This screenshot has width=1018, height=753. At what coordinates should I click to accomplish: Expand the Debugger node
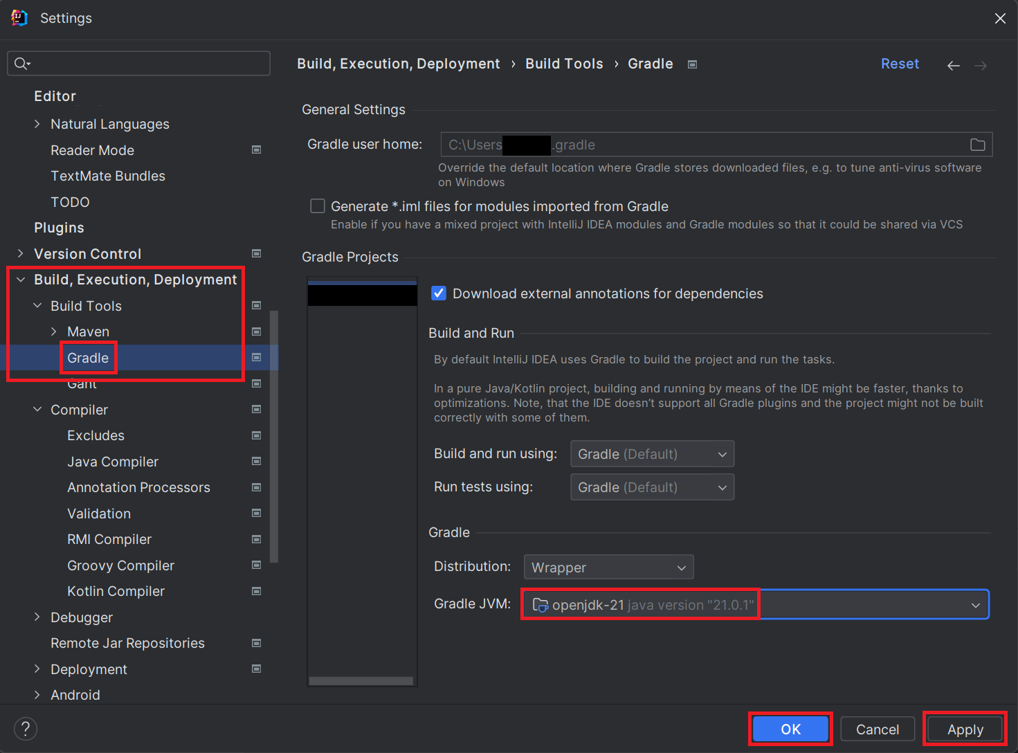coord(37,617)
